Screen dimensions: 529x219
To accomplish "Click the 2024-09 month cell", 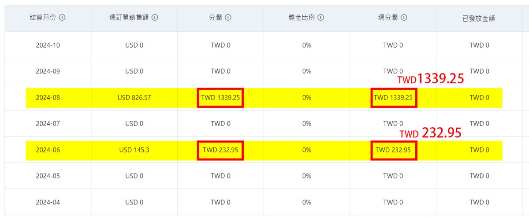I will pos(48,71).
